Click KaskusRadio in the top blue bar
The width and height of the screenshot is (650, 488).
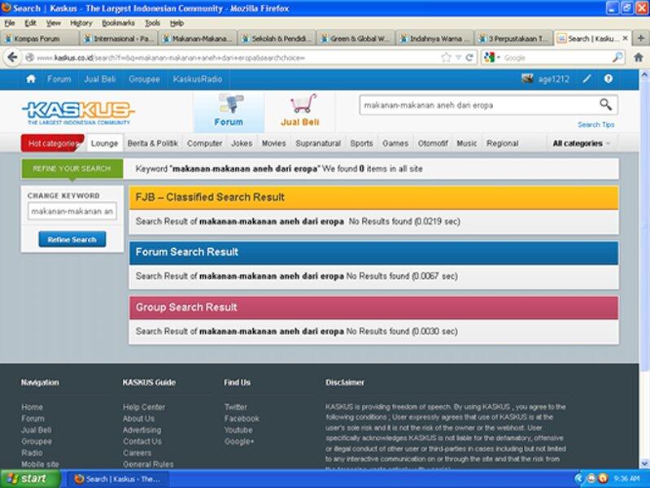click(x=198, y=79)
